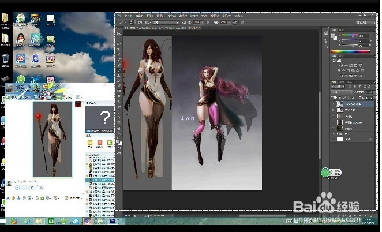Switch to the Channels tab
382x232 pixels.
[342, 82]
